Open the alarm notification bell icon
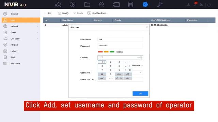 (x=195, y=4)
